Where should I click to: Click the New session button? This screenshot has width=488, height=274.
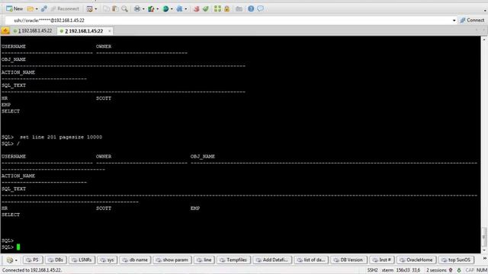14,8
